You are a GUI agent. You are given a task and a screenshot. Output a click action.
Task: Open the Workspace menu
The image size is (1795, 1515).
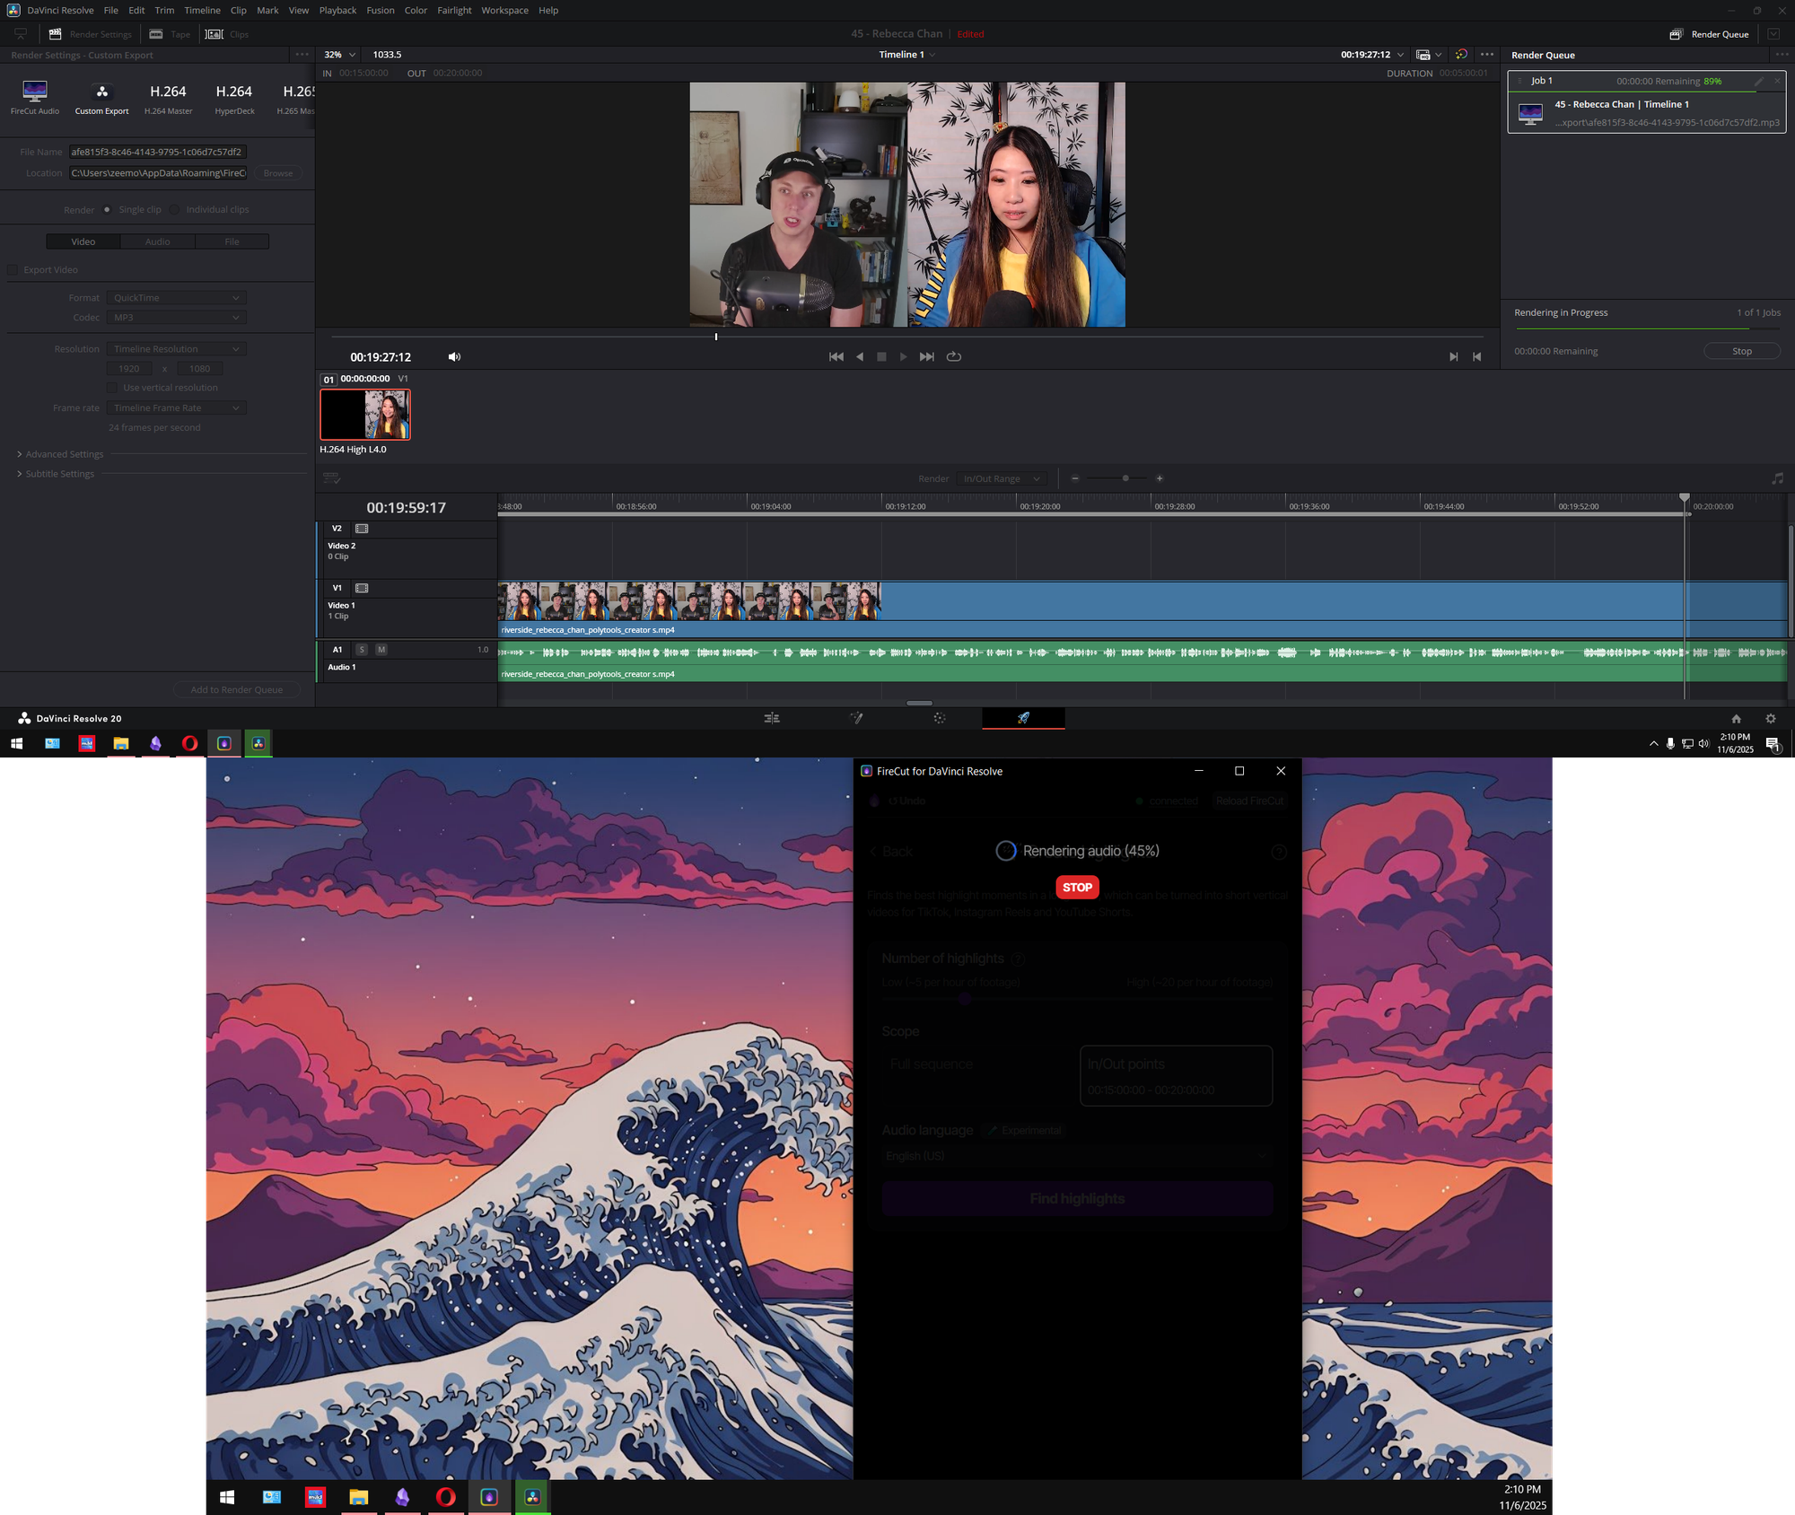[504, 11]
